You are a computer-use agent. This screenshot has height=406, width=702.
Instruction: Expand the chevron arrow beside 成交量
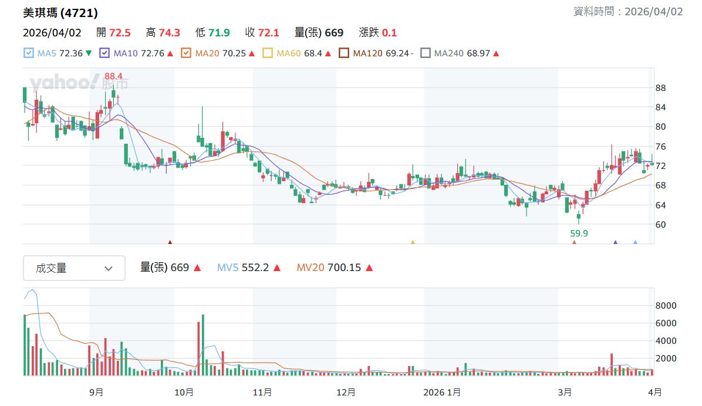(109, 269)
